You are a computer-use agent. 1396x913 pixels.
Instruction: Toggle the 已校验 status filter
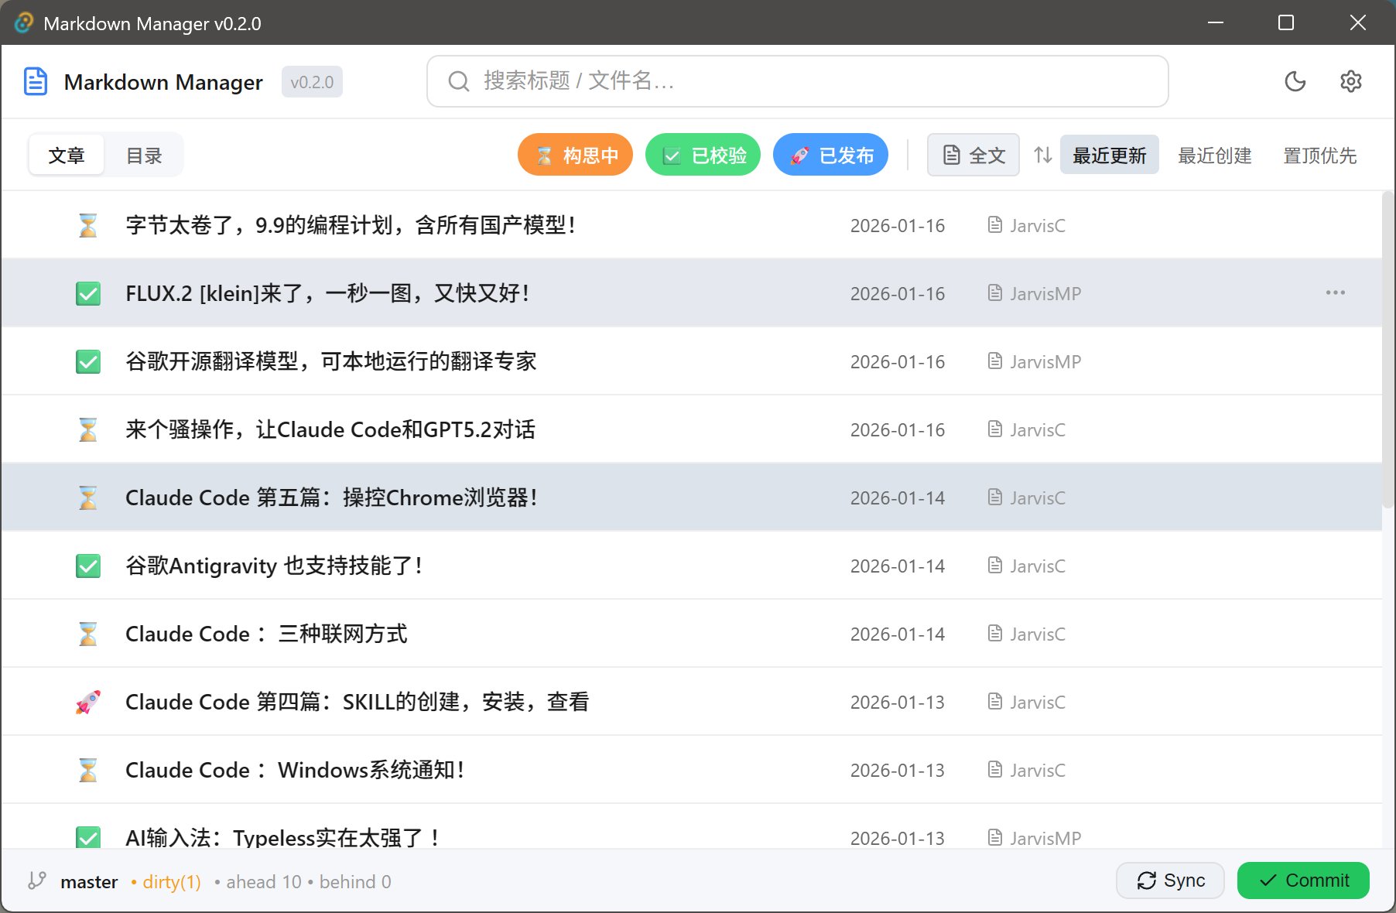coord(703,155)
